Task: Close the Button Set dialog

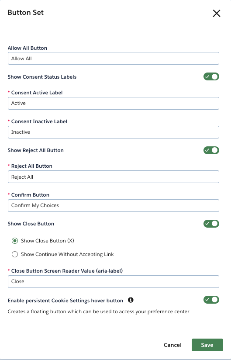Action: point(216,13)
